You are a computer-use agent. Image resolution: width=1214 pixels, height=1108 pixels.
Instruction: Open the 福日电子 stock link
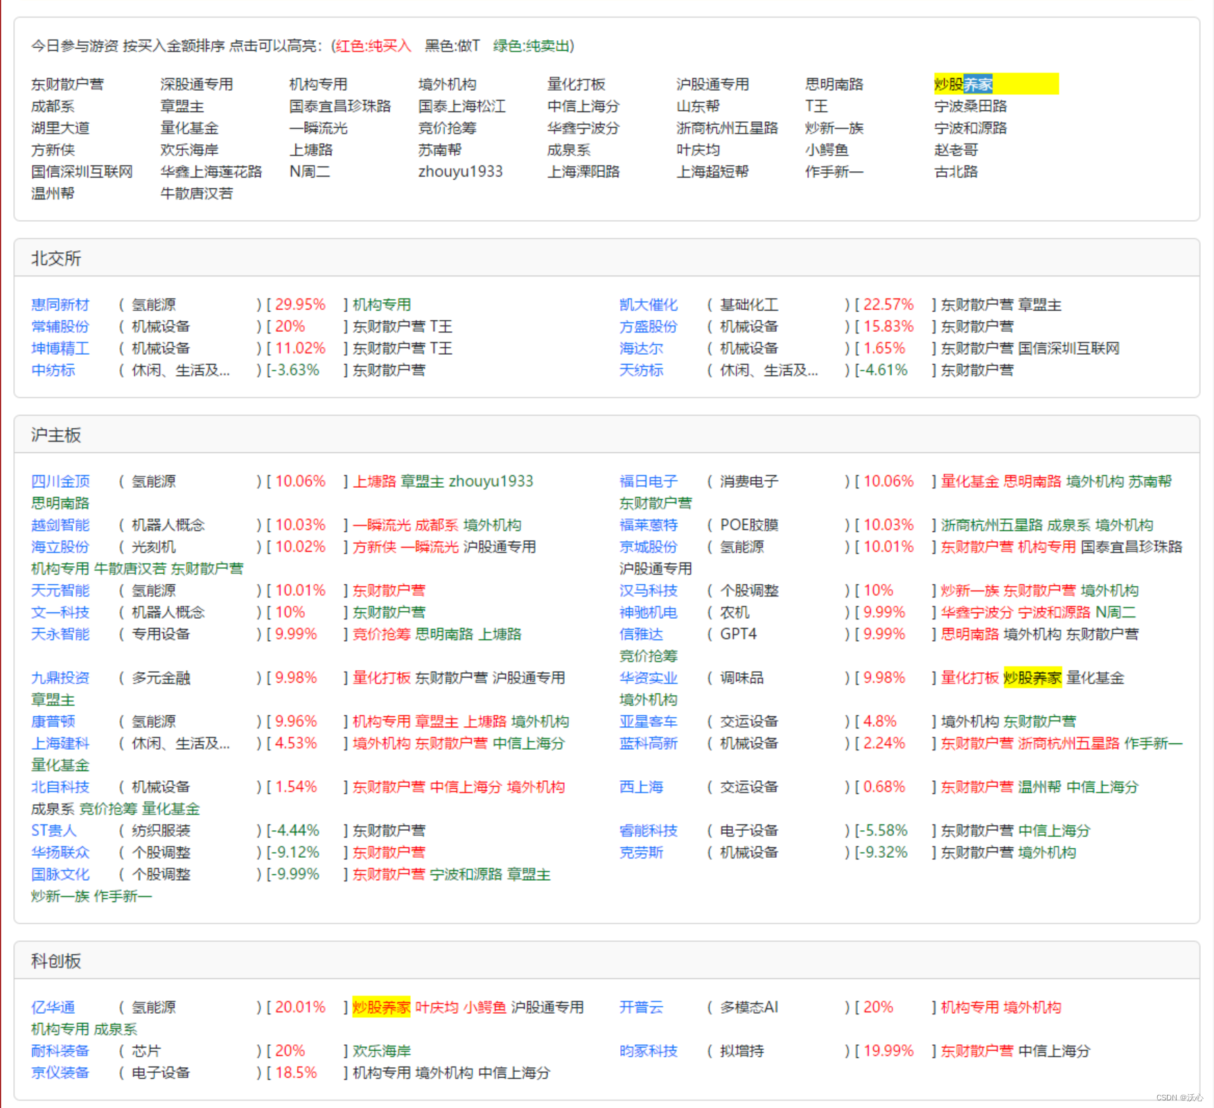pos(648,481)
